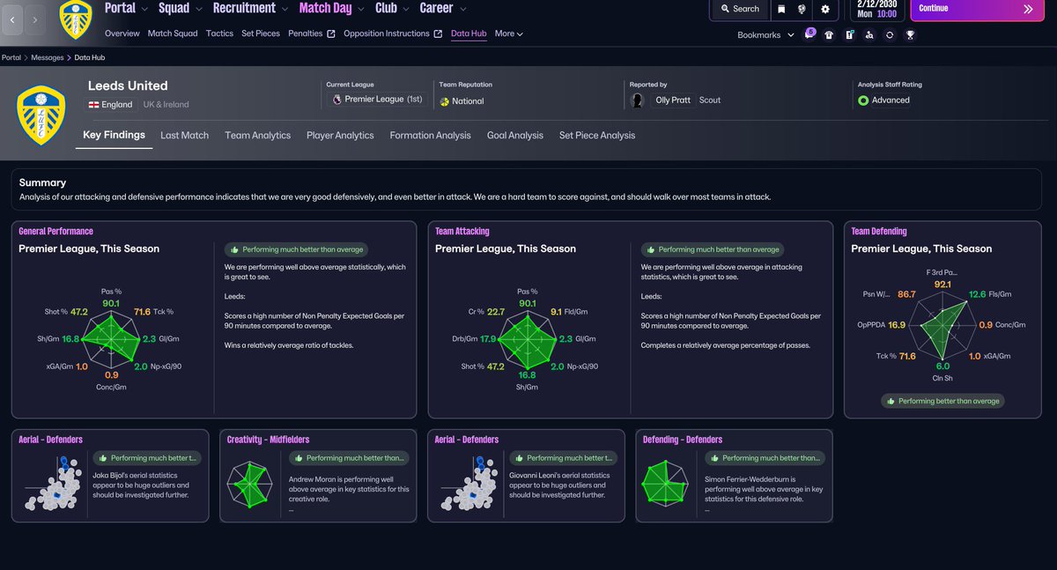This screenshot has width=1057, height=570.
Task: Open the messages icon with the notification badge
Action: [809, 35]
